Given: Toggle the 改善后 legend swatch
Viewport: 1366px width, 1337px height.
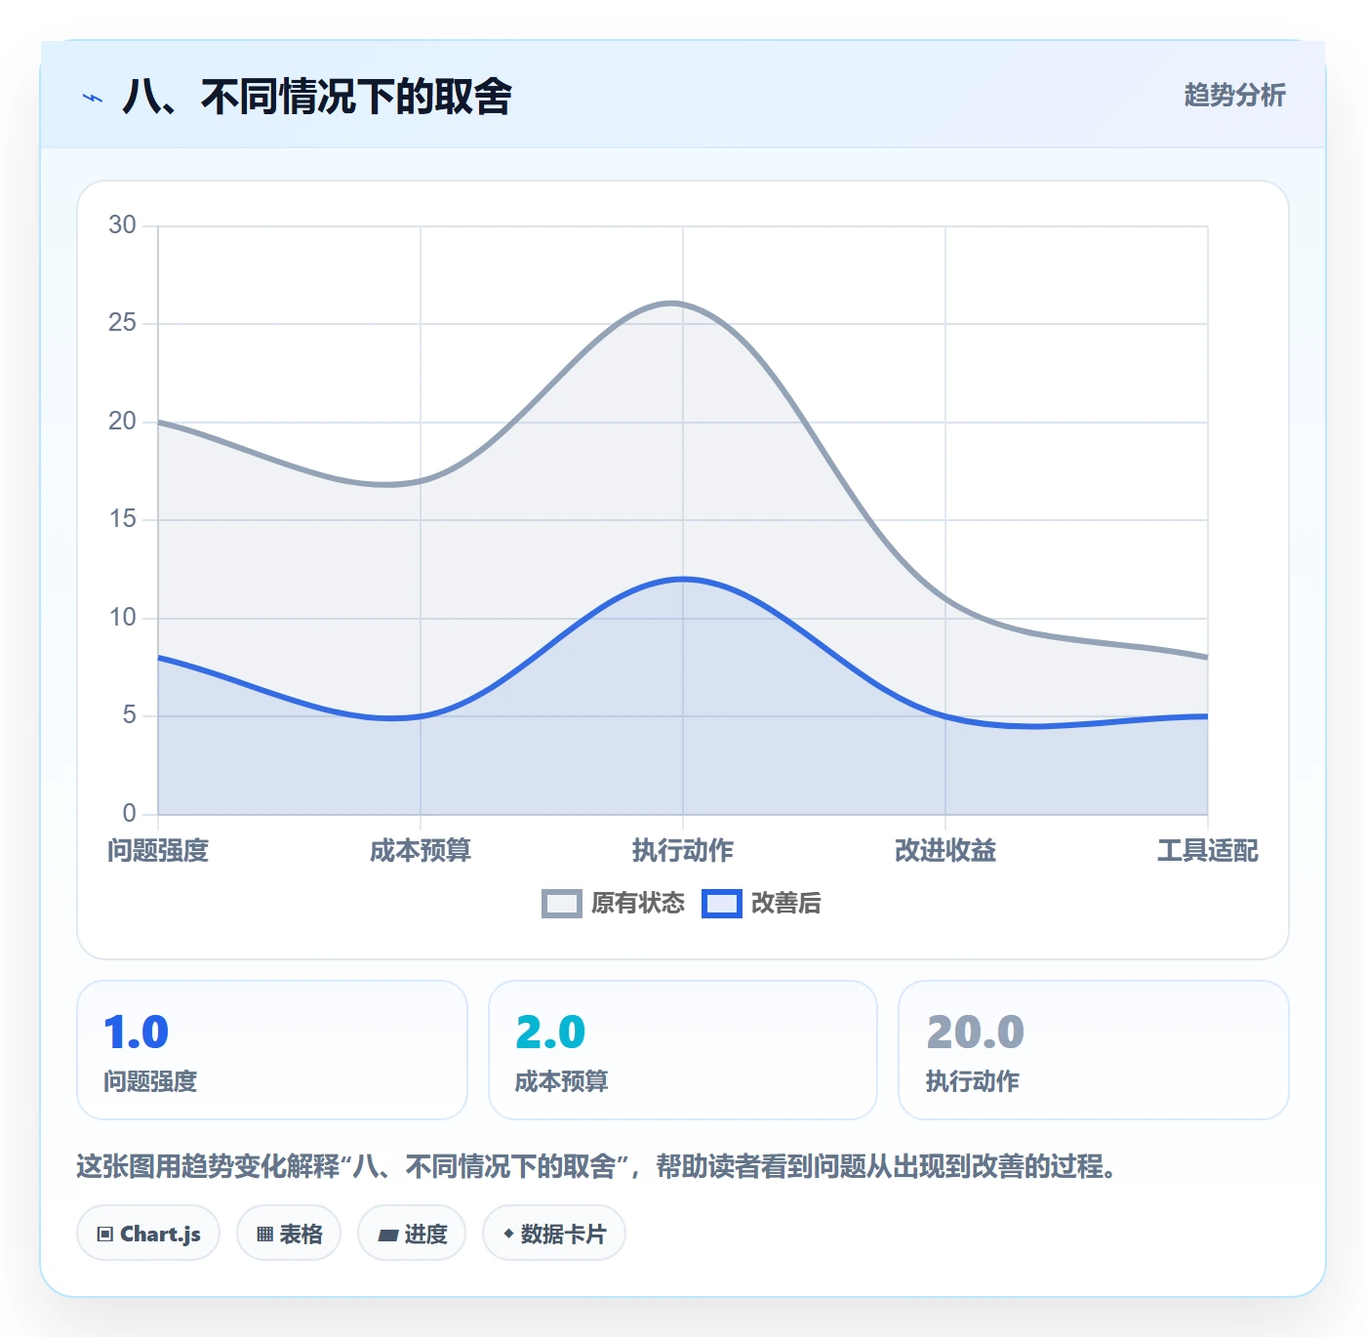Looking at the screenshot, I should pyautogui.click(x=722, y=904).
